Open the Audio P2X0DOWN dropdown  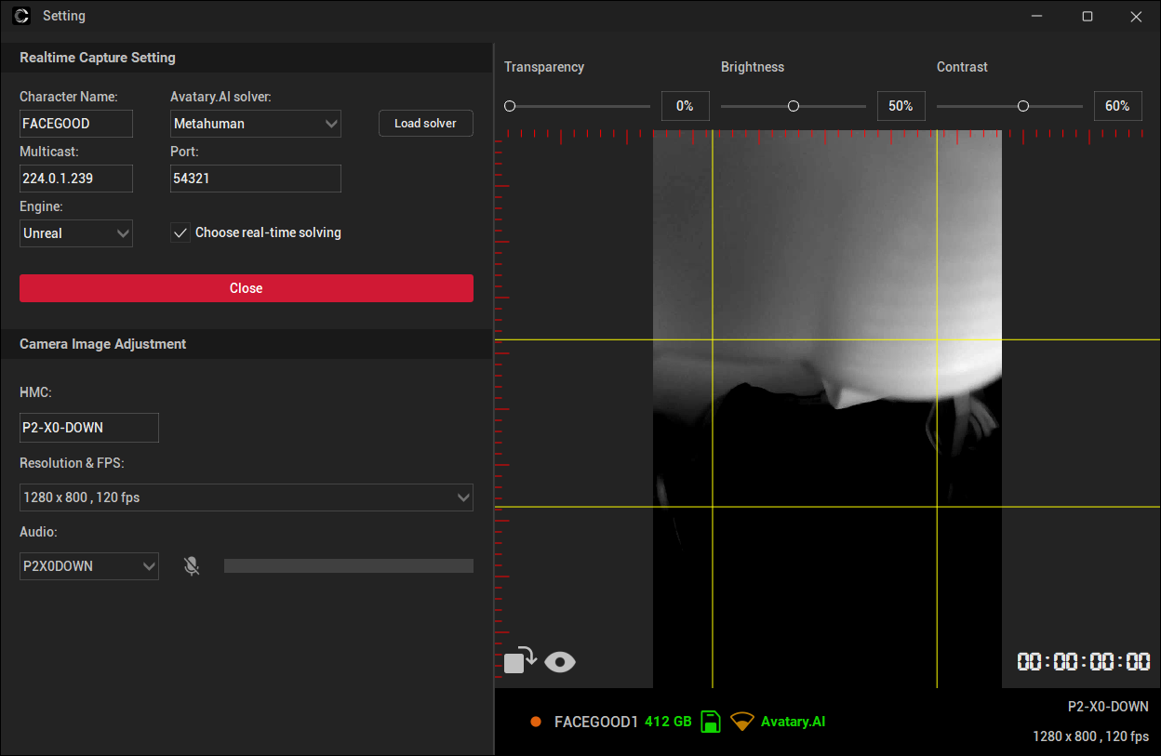click(89, 565)
